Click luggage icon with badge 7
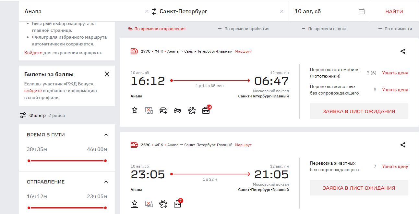419x214 pixels. point(177,204)
